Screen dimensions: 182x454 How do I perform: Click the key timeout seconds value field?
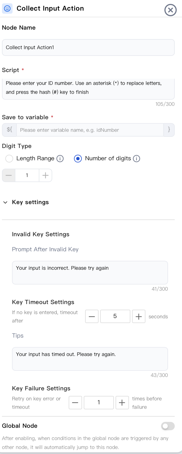tap(115, 316)
